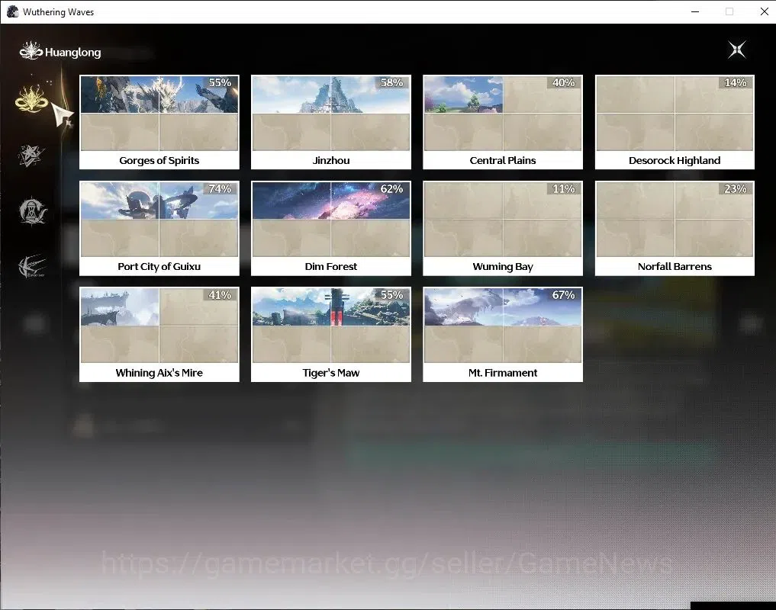Click the 11% progress badge on Wuming Bay
Viewport: 776px width, 610px height.
[x=563, y=188]
